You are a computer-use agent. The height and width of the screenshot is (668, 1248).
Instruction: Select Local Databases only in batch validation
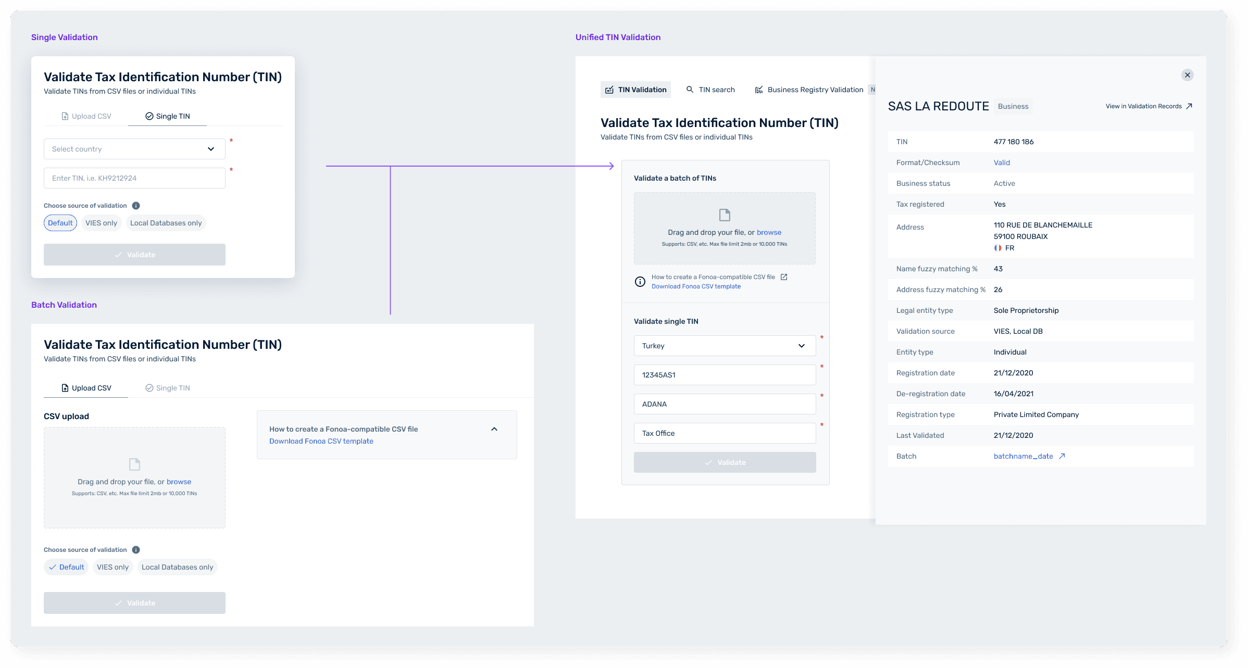coord(177,567)
